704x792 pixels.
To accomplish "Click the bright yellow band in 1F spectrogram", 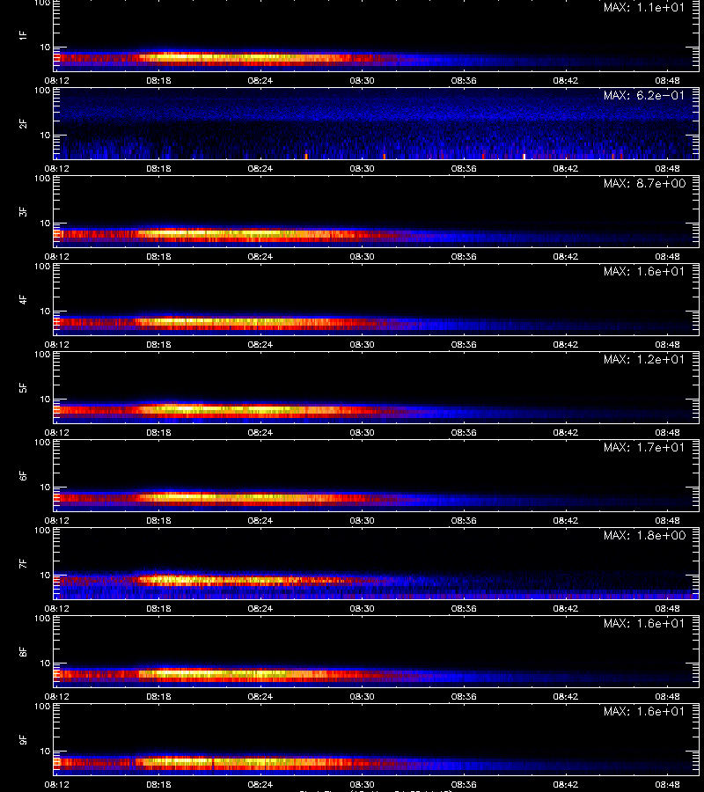I will (x=223, y=57).
